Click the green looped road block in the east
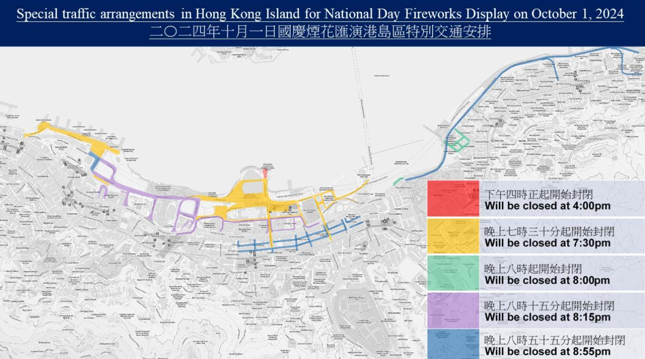 458,141
